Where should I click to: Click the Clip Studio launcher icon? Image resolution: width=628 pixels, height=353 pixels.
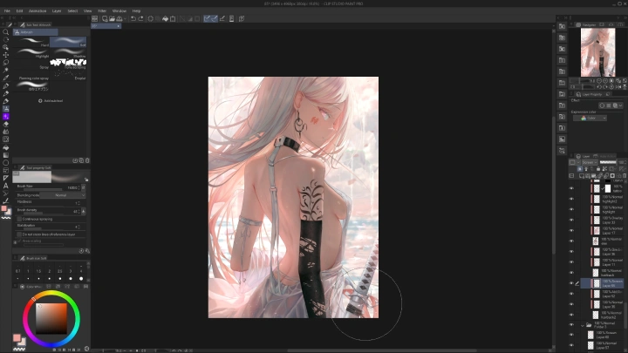(94, 19)
